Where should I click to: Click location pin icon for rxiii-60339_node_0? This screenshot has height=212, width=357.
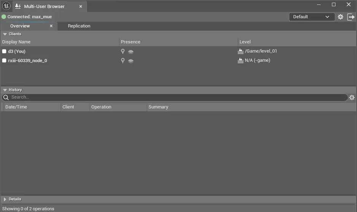[123, 61]
